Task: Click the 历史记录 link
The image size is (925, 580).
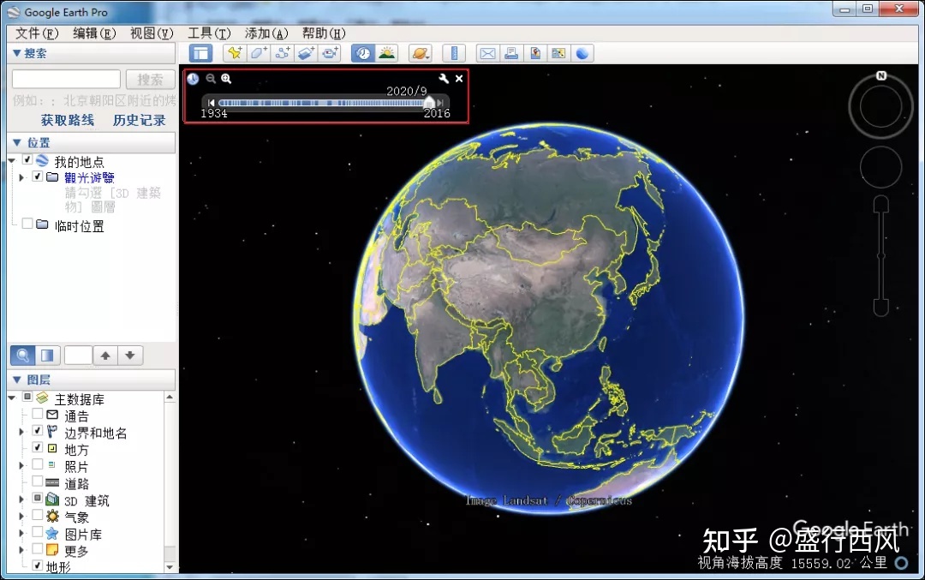Action: click(x=140, y=120)
